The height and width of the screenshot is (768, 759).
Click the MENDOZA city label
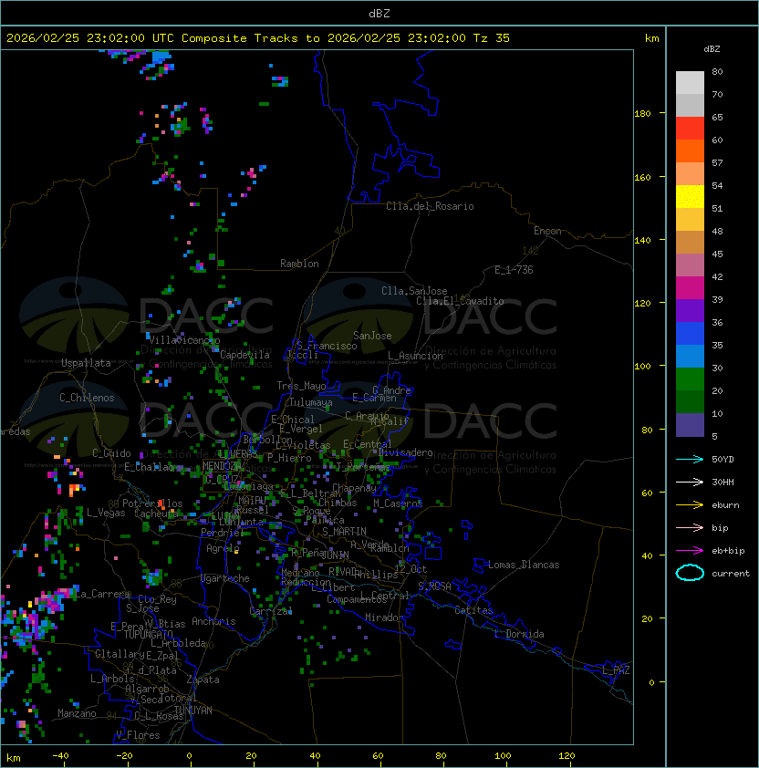point(223,465)
